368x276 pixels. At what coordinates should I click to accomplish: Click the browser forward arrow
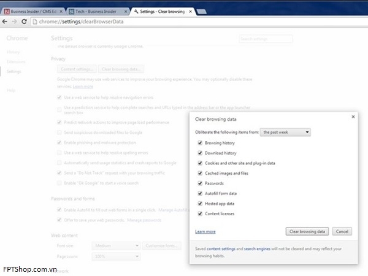pos(14,21)
